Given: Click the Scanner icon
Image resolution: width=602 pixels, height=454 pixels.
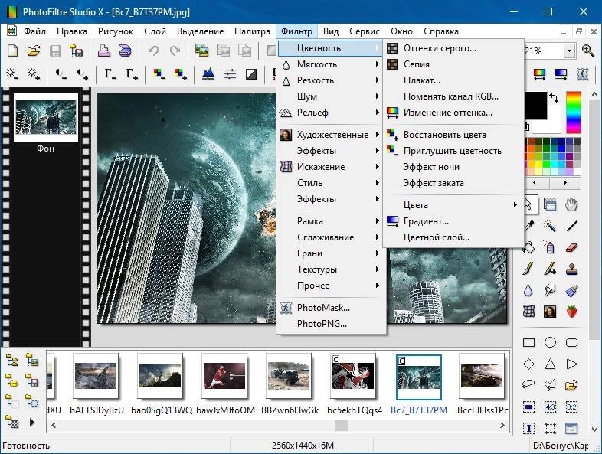Looking at the screenshot, I should 125,51.
